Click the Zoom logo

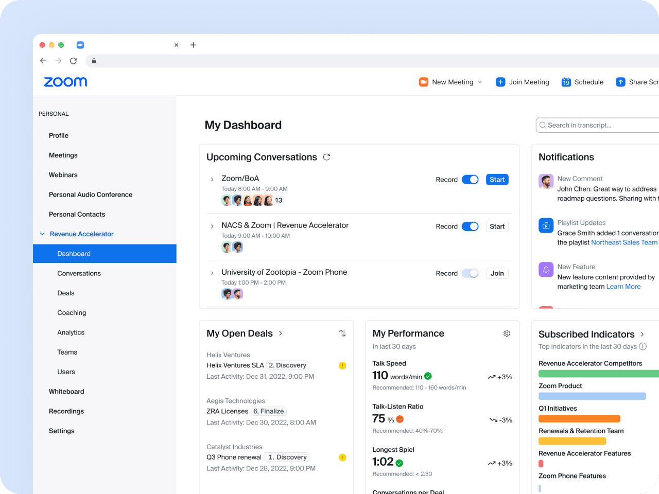point(65,82)
